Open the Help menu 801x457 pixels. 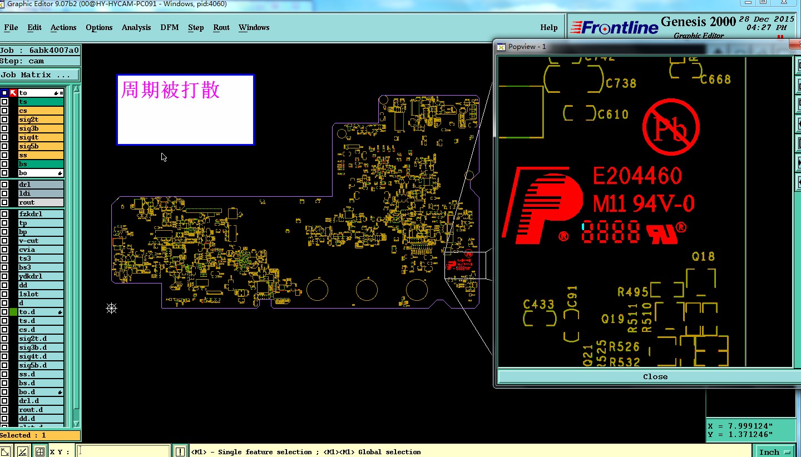(549, 27)
